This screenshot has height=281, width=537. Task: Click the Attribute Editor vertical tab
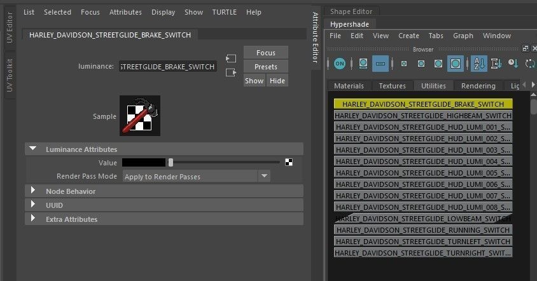coord(316,38)
